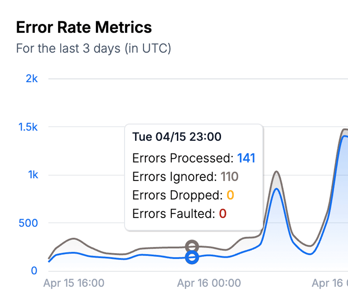Screen dimensions: 348x305
Task: Click the Errors Ignored value 110
Action: coord(229,177)
